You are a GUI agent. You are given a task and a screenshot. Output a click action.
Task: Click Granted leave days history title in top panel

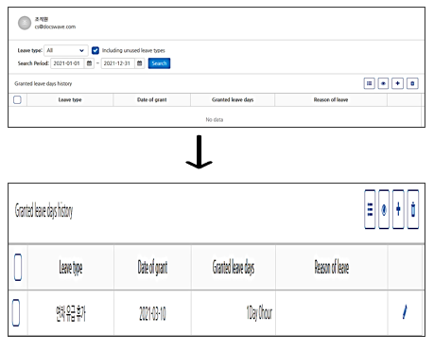click(x=43, y=83)
